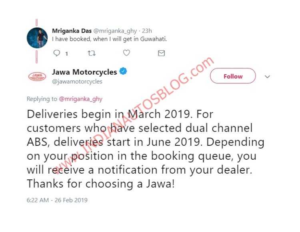Expand the tweet options chevron
300x232 pixels.
coord(267,77)
